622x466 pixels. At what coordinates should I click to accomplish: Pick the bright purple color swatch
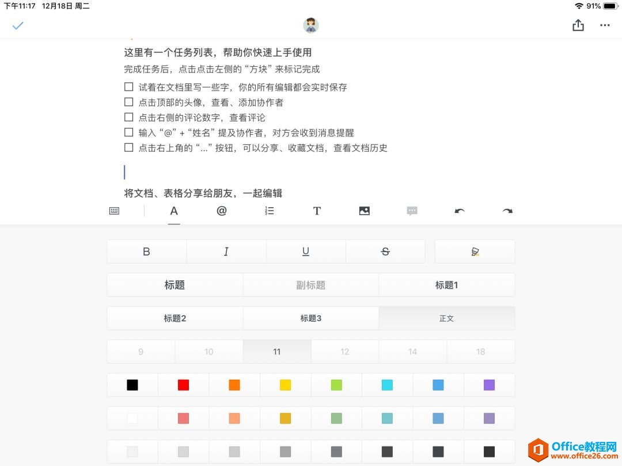pos(489,385)
